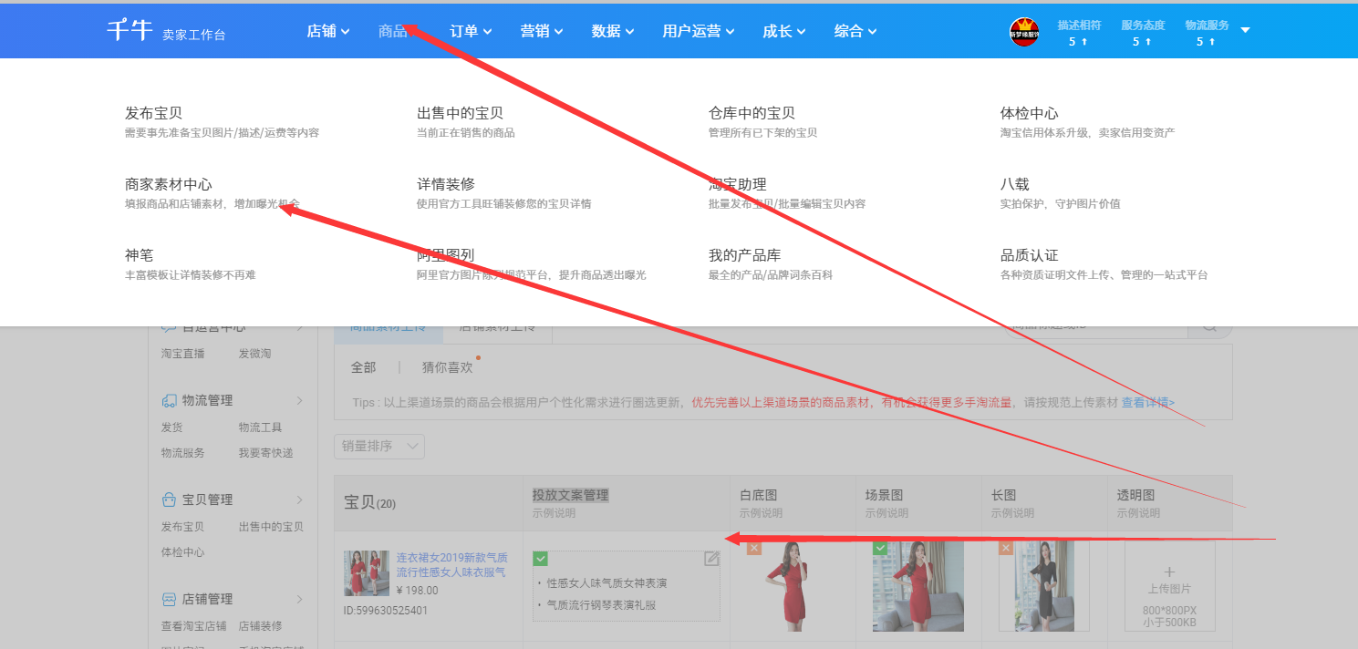The height and width of the screenshot is (649, 1358).
Task: Switch to 猜你喜欢 filter
Action: pyautogui.click(x=447, y=367)
